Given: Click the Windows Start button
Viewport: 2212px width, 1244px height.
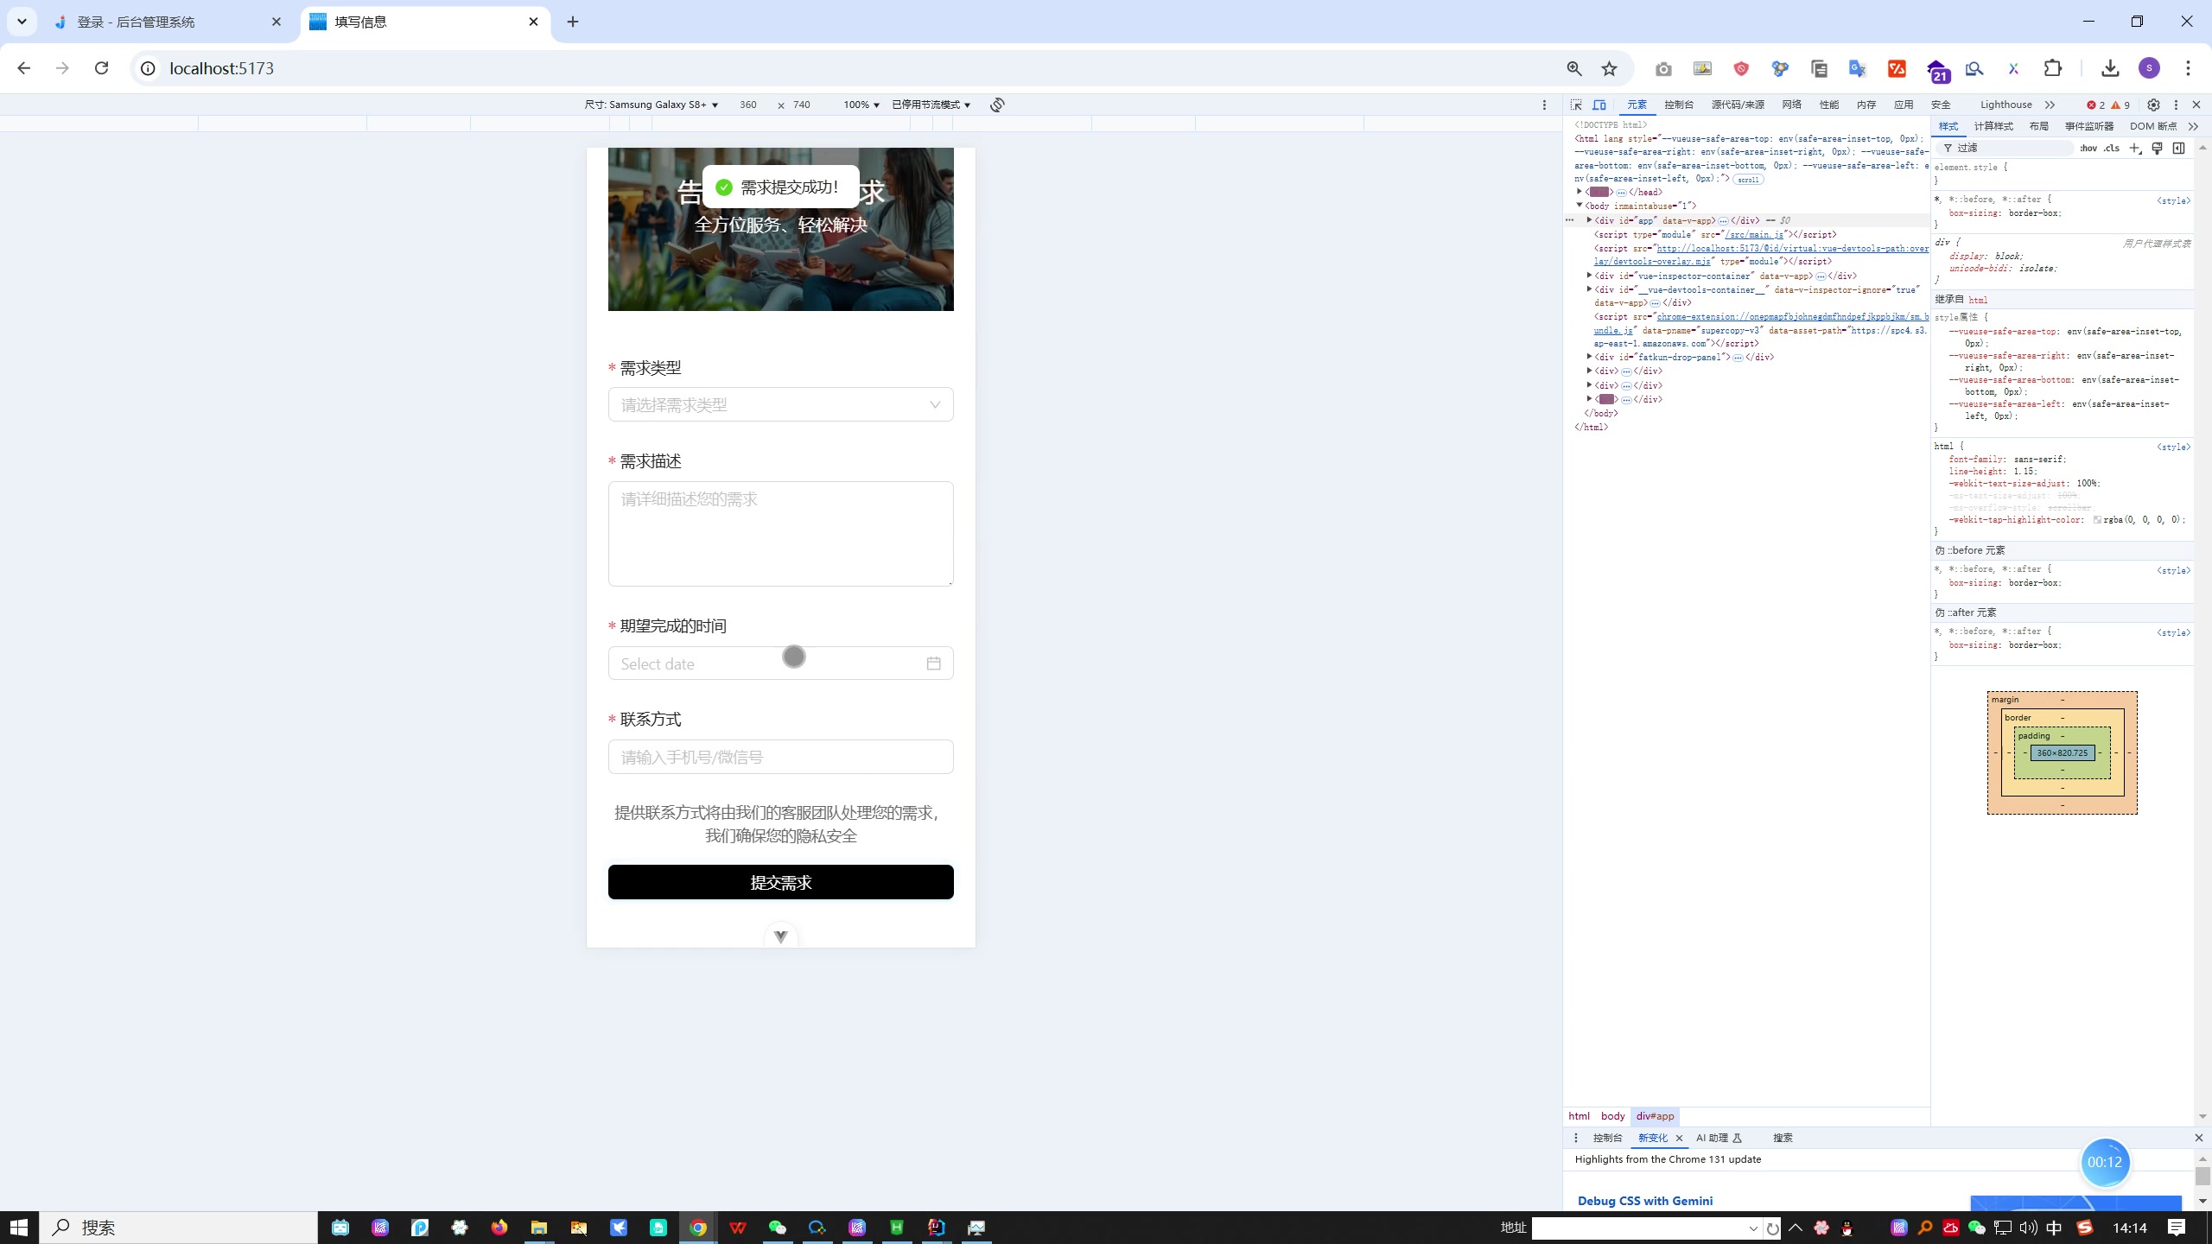Looking at the screenshot, I should pos(19,1228).
